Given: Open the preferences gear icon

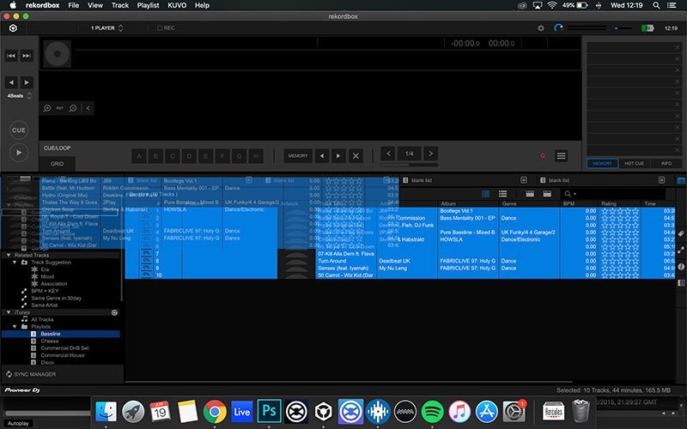Looking at the screenshot, I should pos(541,28).
